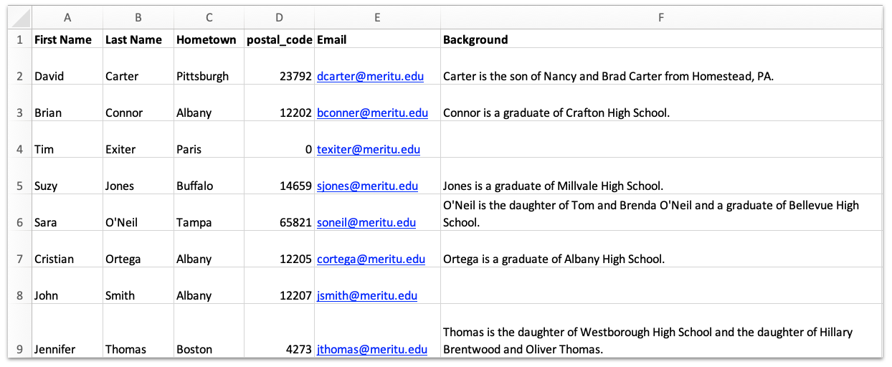Select the cell containing John
The width and height of the screenshot is (892, 367).
click(x=67, y=286)
